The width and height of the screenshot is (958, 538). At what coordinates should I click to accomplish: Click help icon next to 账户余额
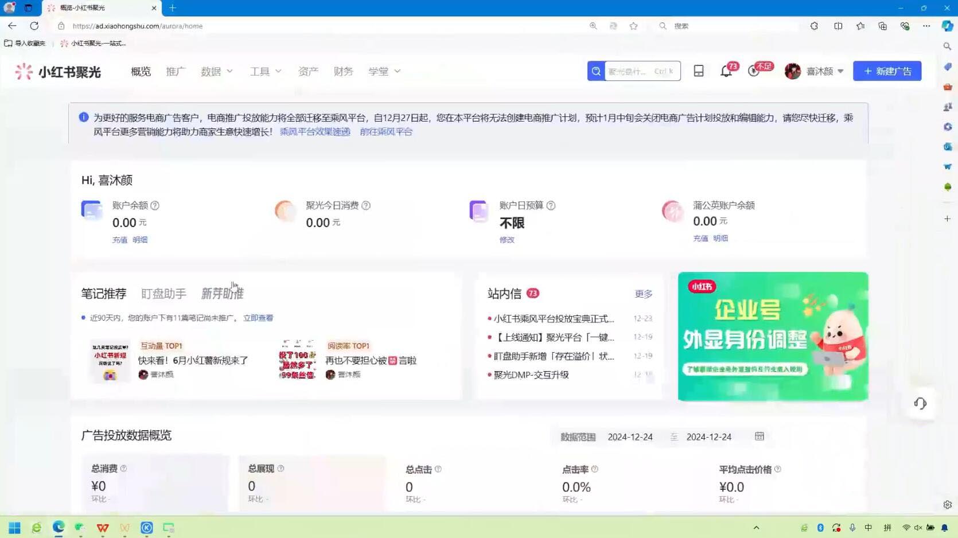pyautogui.click(x=155, y=205)
